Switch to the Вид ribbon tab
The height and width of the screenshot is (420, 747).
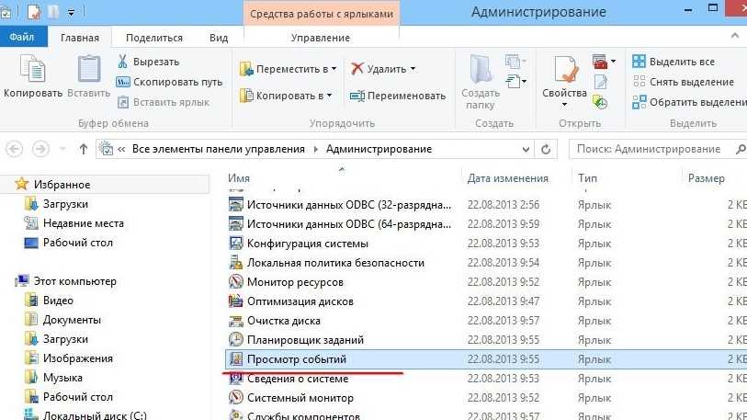219,38
